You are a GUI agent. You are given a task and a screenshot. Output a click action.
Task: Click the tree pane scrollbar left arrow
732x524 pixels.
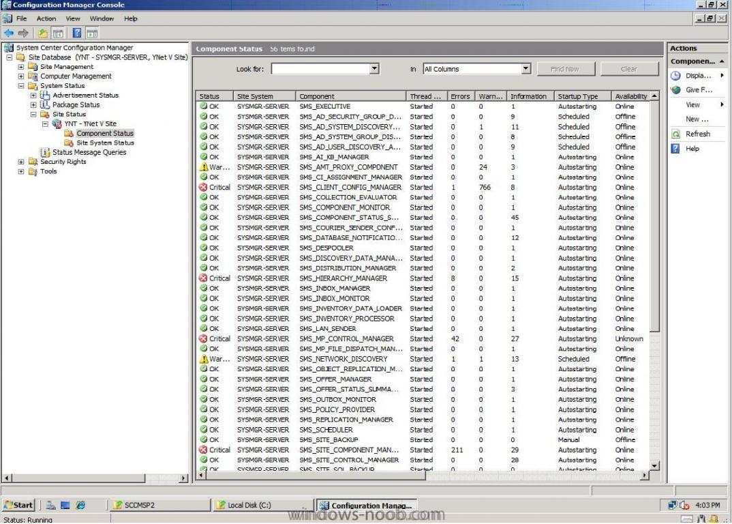click(x=7, y=478)
